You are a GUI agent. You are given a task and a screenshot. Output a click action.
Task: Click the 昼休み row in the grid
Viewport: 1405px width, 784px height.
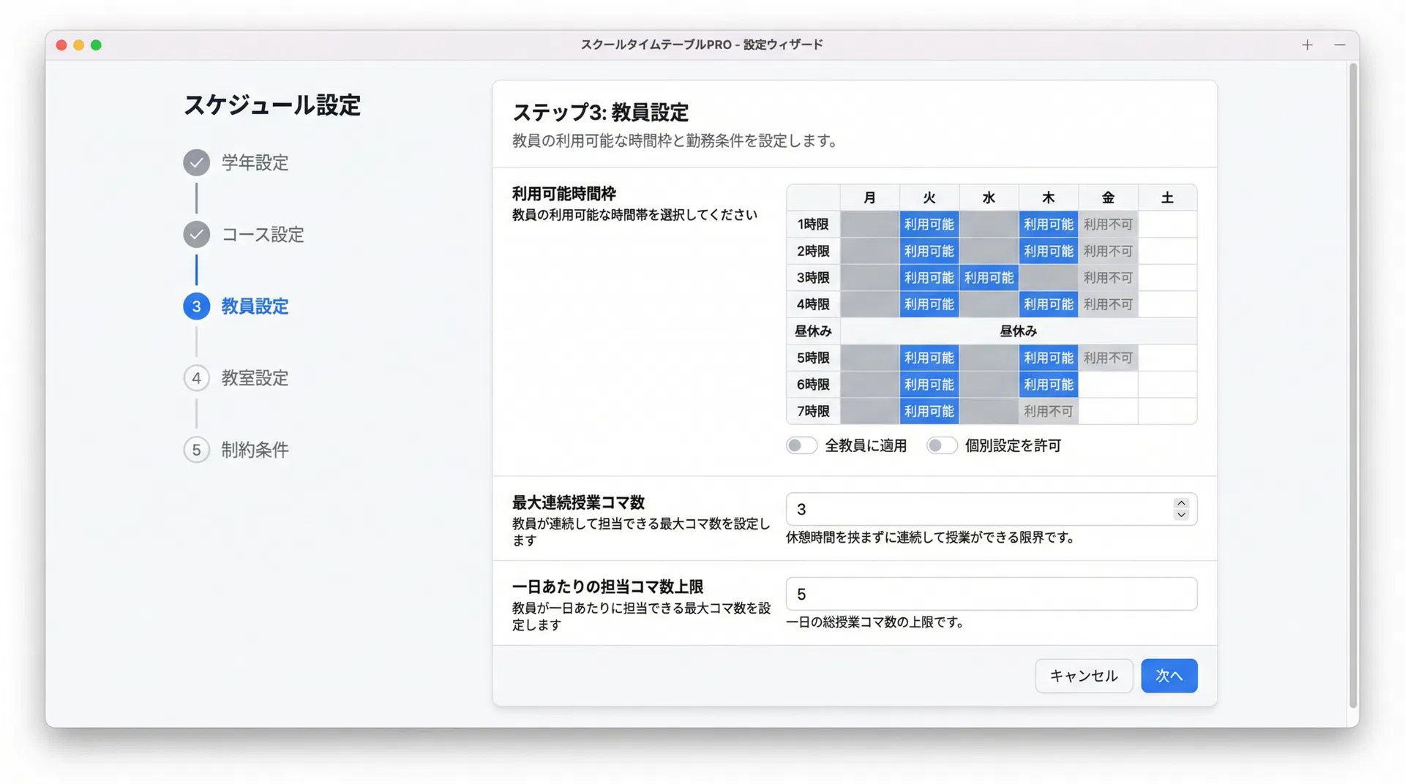coord(1017,331)
